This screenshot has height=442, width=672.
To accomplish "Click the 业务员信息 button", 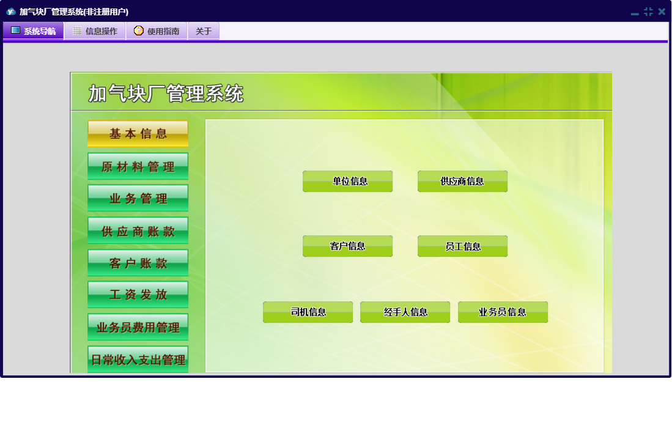I will [503, 312].
